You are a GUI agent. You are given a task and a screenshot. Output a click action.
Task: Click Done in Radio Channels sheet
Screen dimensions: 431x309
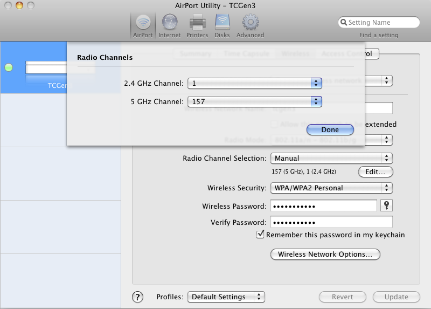click(330, 129)
